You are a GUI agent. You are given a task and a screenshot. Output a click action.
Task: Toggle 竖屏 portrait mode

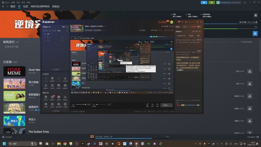(x=67, y=27)
